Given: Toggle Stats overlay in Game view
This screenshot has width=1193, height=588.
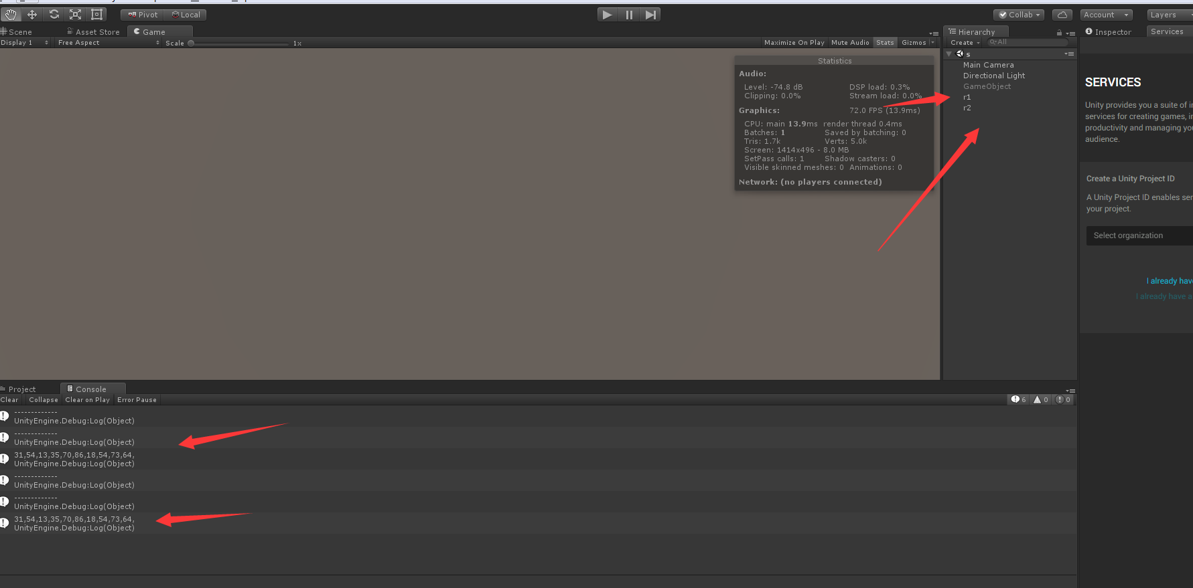Looking at the screenshot, I should (x=885, y=43).
